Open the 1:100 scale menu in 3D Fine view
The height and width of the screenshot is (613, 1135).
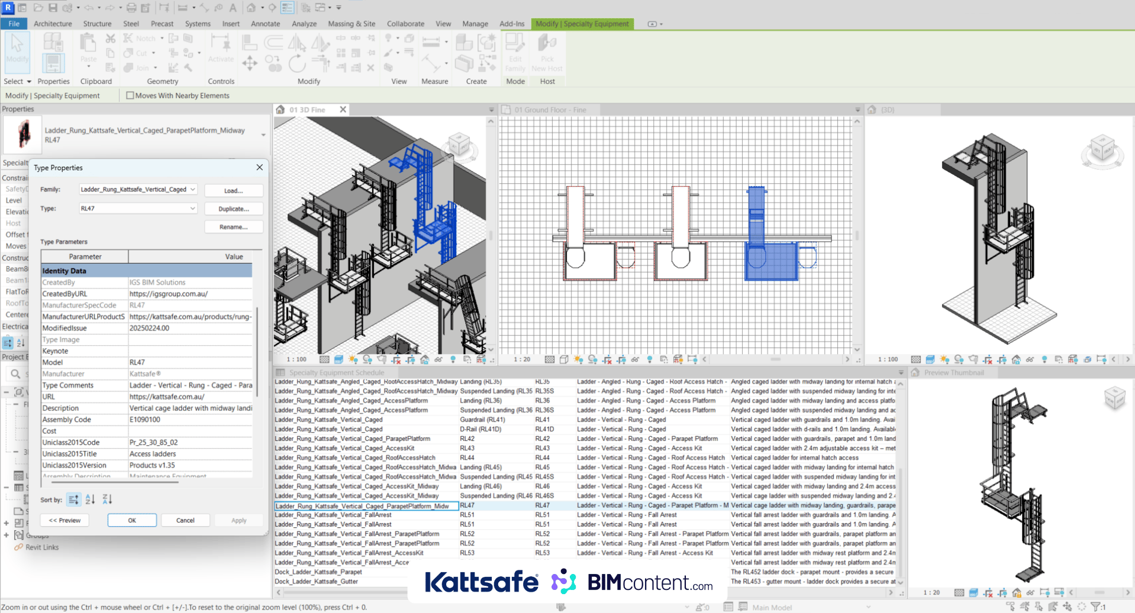[296, 359]
